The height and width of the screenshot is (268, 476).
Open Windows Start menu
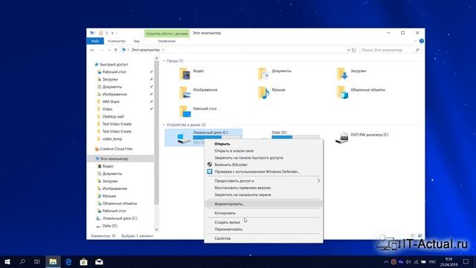point(7,261)
